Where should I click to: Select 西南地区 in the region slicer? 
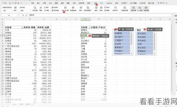(x=145, y=51)
